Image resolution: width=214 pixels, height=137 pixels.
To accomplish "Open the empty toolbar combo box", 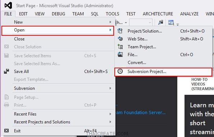I will point(141,23).
